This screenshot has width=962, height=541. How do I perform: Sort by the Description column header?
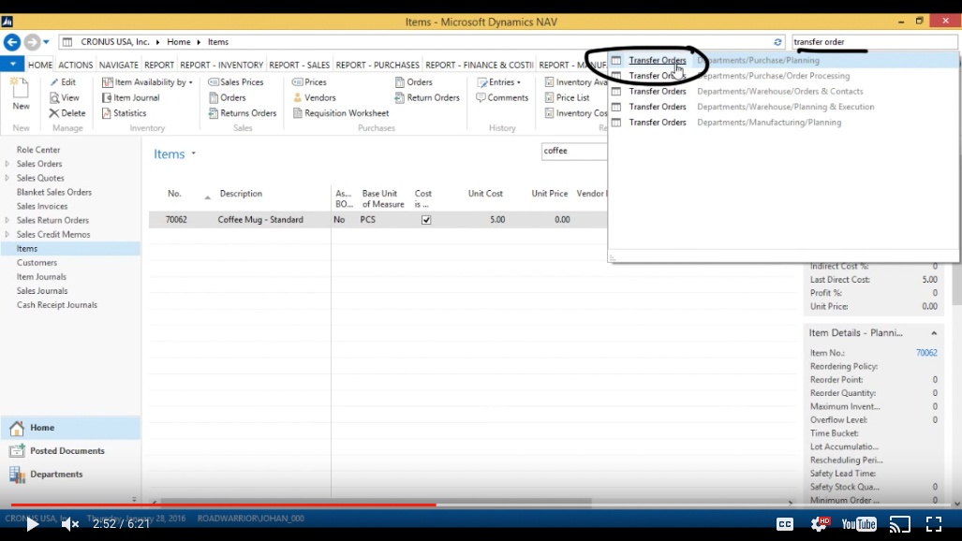241,194
